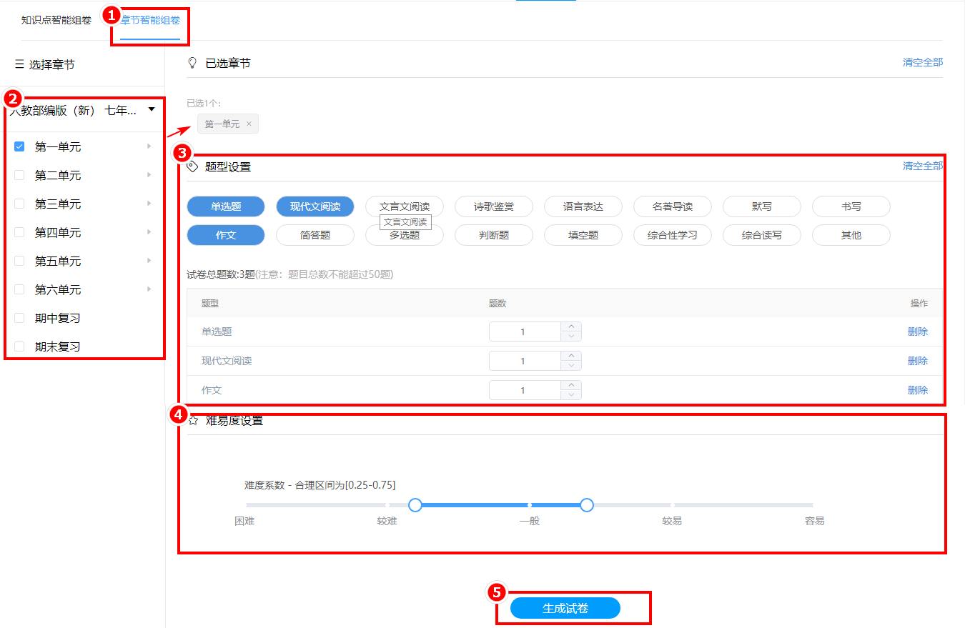The width and height of the screenshot is (965, 628).
Task: Click the up arrow for 单选题 count
Action: 570,327
